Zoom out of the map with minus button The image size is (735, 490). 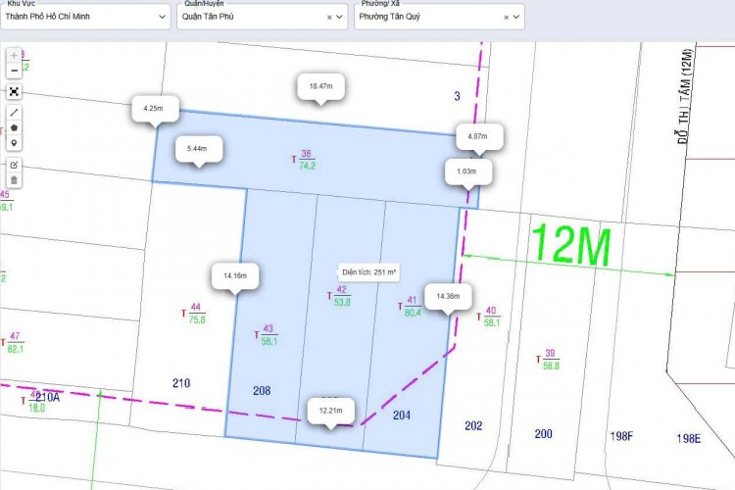pyautogui.click(x=14, y=71)
